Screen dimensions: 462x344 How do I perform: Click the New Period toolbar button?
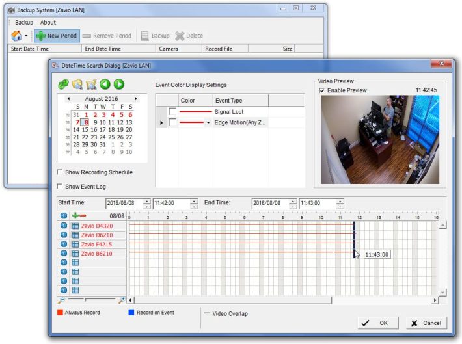pos(56,36)
